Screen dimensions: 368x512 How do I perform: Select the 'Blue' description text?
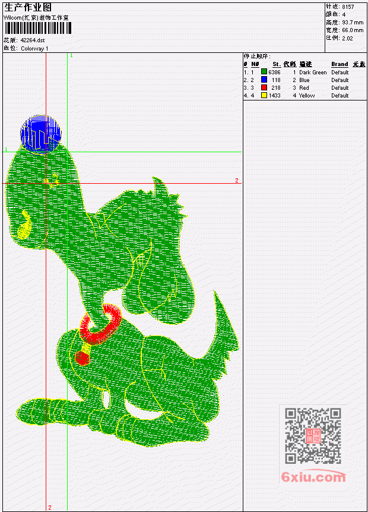(304, 80)
